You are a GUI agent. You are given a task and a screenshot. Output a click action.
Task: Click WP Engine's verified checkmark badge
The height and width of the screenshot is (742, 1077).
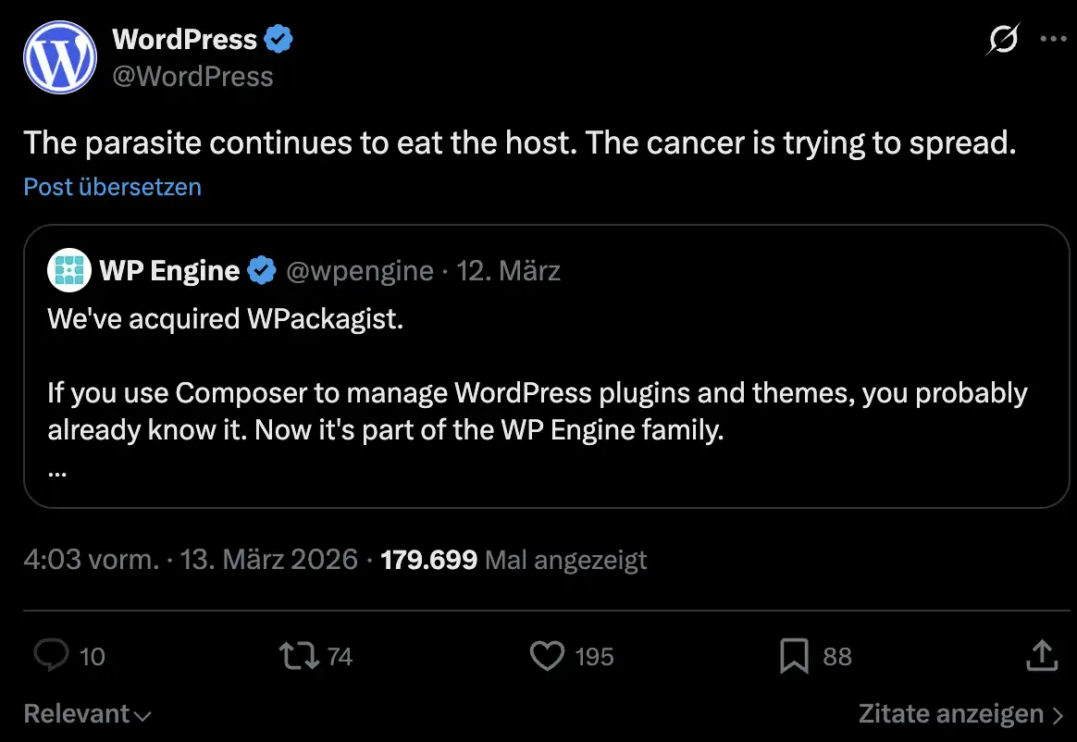pos(263,270)
